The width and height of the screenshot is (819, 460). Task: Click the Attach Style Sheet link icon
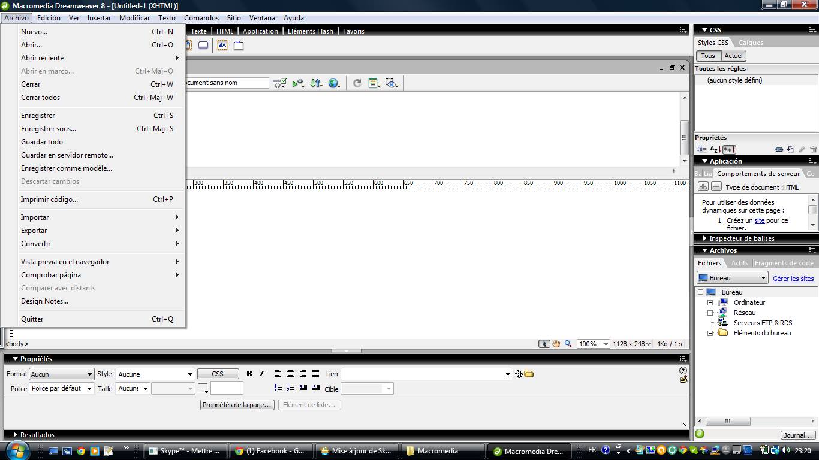pyautogui.click(x=779, y=150)
